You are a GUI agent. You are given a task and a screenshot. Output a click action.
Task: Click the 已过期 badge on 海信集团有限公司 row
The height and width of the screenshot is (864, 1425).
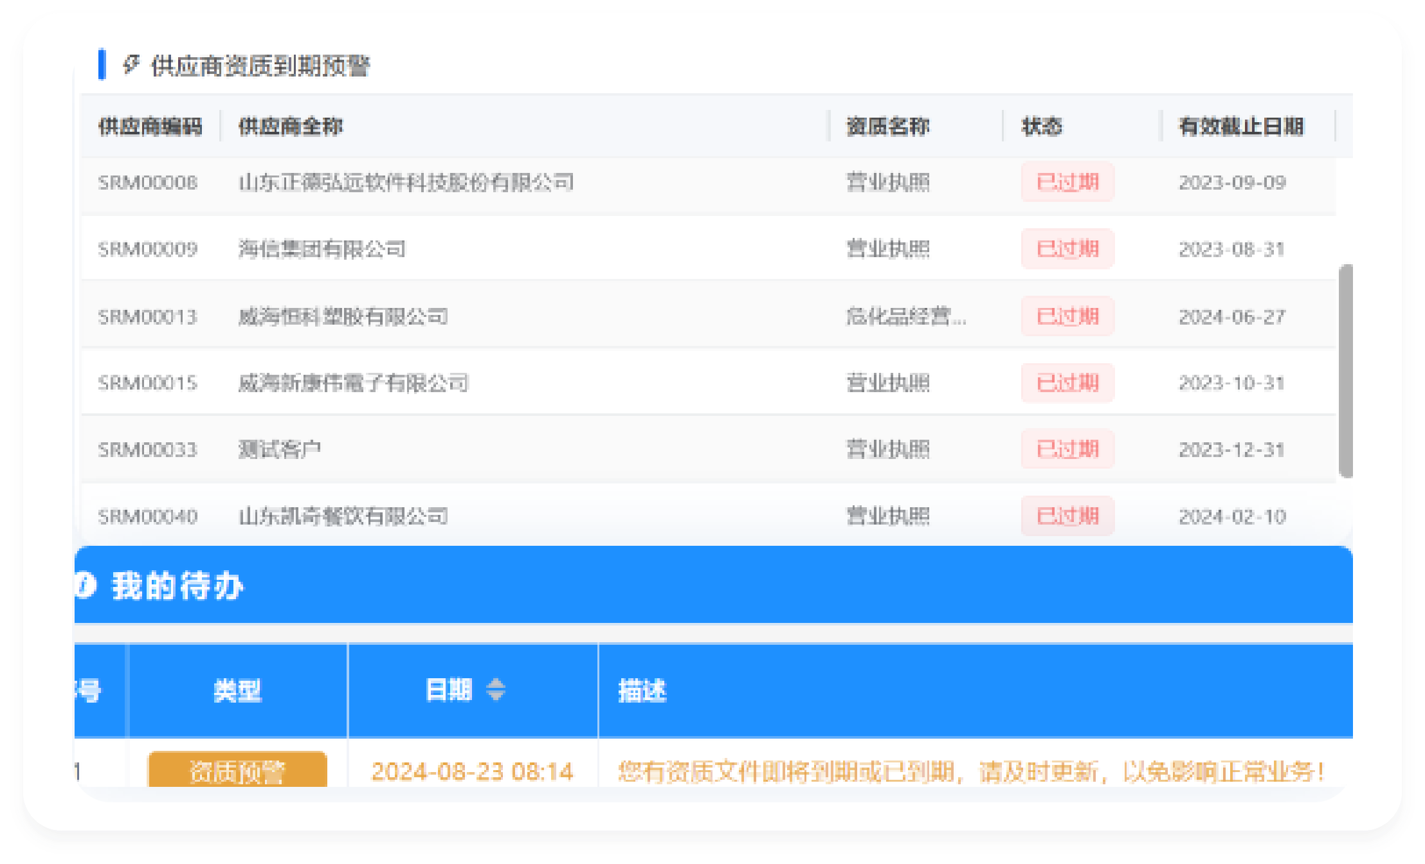[1067, 249]
